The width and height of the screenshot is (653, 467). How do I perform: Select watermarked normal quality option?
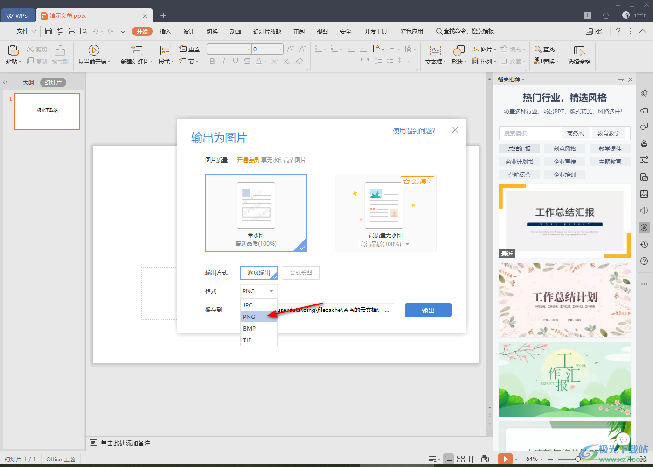point(256,213)
